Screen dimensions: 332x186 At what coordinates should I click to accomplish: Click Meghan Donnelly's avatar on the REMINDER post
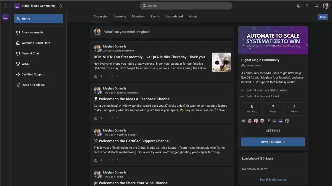[97, 48]
